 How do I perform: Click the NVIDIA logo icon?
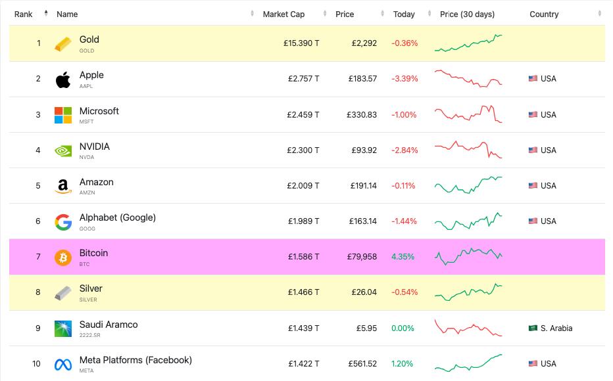[x=63, y=150]
